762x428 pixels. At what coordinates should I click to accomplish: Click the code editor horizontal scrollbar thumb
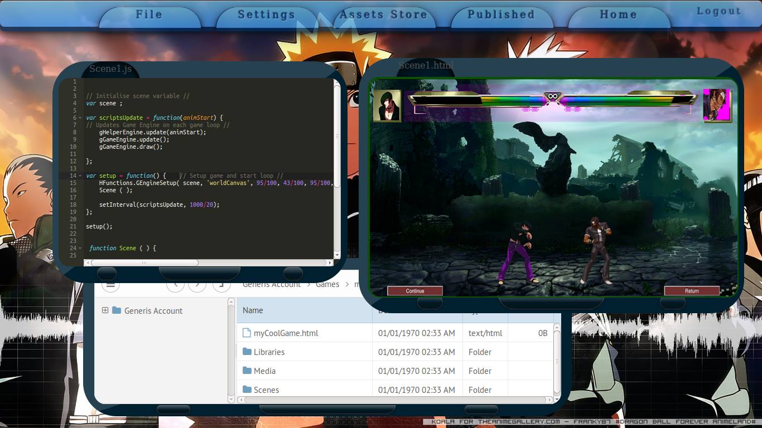(144, 262)
